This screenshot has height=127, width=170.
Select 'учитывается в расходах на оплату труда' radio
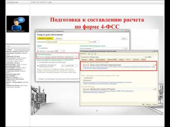[x=38, y=66]
